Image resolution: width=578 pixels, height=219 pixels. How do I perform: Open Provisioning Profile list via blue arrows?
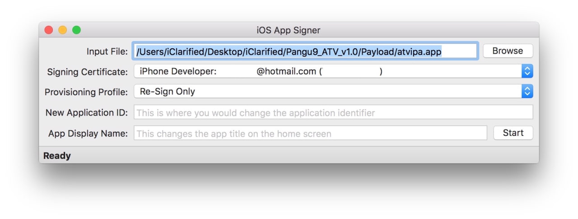527,91
